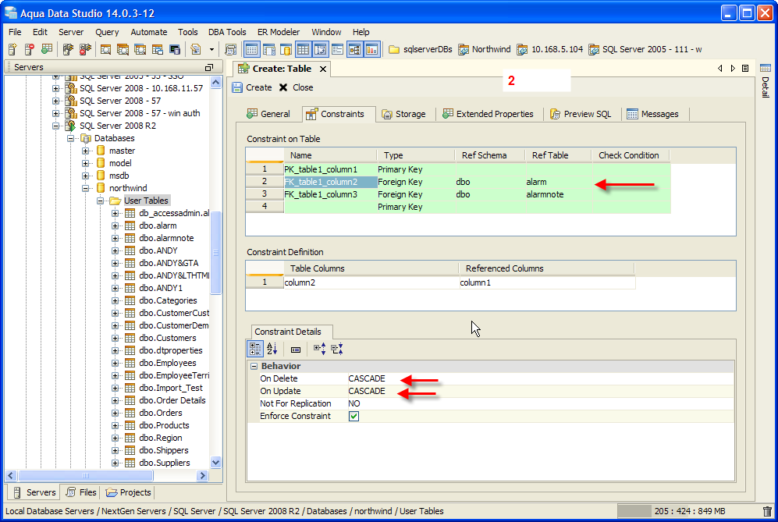Click the model database icon
Image resolution: width=778 pixels, height=522 pixels.
101,163
